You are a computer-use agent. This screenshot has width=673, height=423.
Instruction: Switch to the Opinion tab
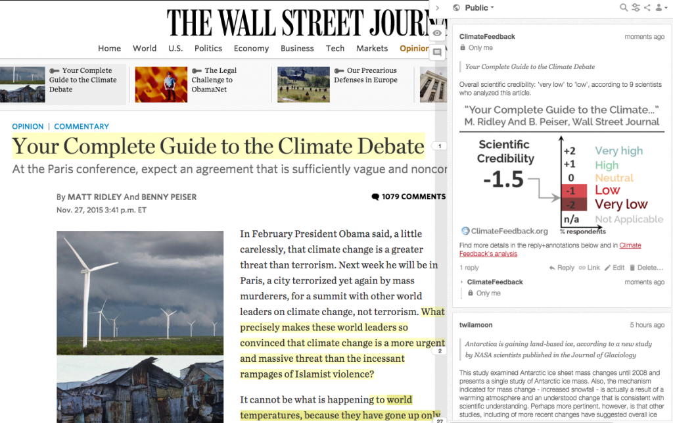tap(414, 48)
